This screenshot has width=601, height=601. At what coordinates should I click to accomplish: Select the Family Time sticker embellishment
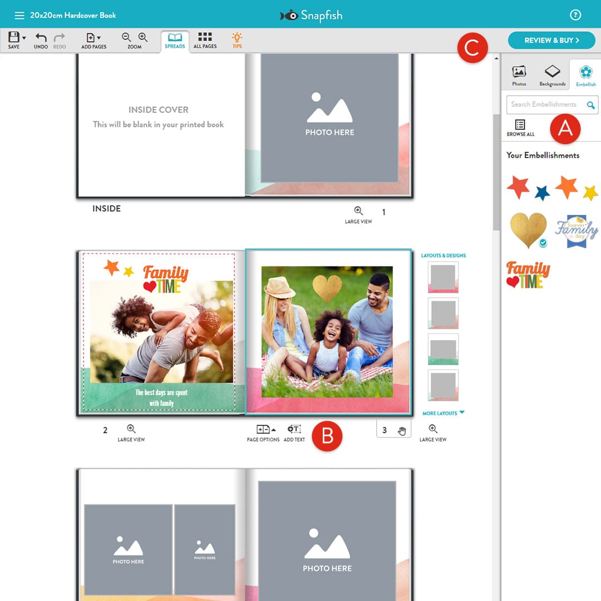[527, 275]
